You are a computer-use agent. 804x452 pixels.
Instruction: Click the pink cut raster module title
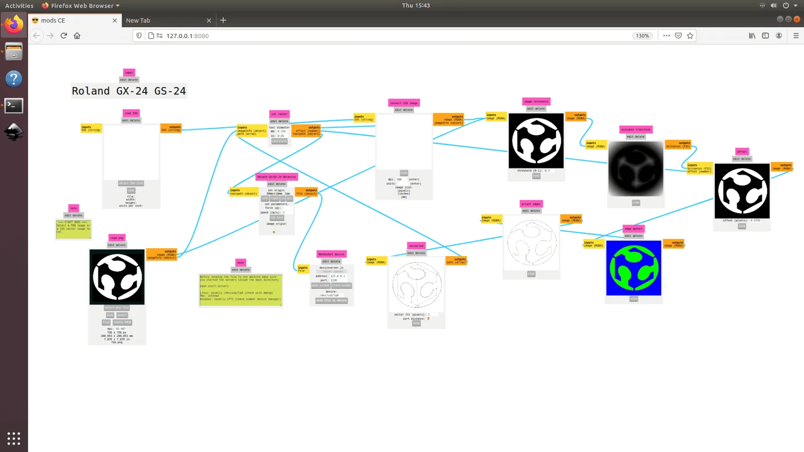(x=279, y=114)
